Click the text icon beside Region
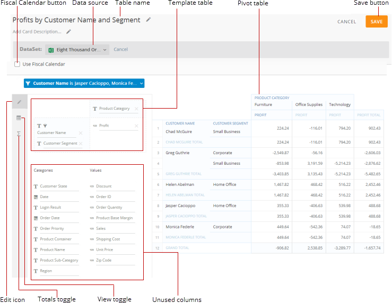The image size is (392, 303). (36, 271)
